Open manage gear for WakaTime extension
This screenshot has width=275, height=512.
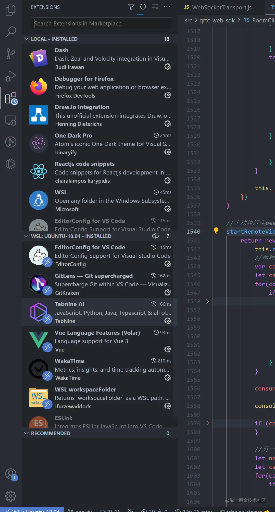(x=168, y=378)
